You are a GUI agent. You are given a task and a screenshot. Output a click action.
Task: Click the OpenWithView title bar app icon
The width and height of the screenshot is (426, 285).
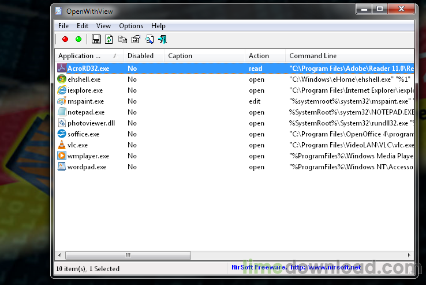58,11
